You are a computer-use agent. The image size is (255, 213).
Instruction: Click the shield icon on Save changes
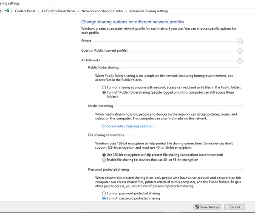(x=197, y=207)
